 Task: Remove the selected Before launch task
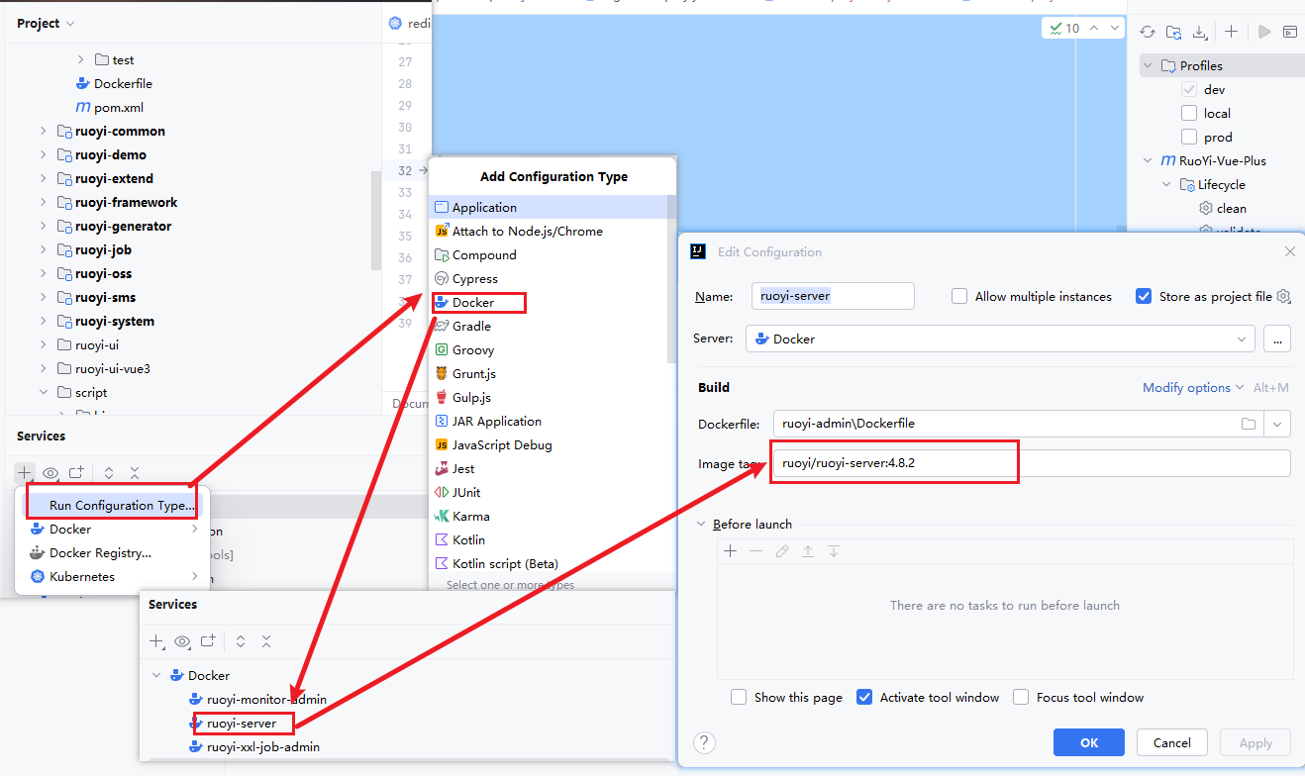(x=756, y=551)
